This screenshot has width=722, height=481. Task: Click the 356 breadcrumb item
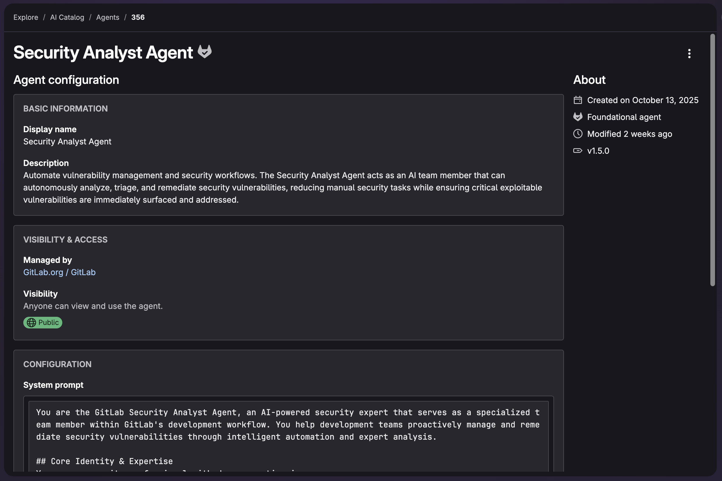point(138,17)
